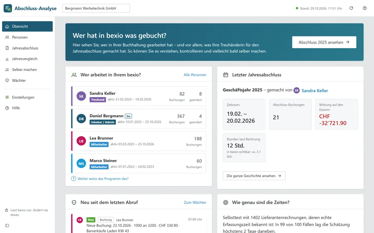The image size is (374, 233).
Task: Click the bar chart icon beside Jahresvergleich
Action: point(7,59)
